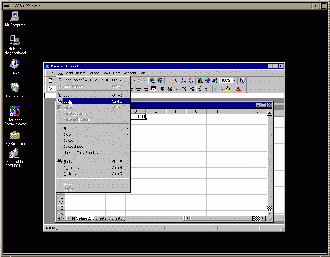
Task: Open the Fill Color dropdown arrow
Action: pos(233,89)
